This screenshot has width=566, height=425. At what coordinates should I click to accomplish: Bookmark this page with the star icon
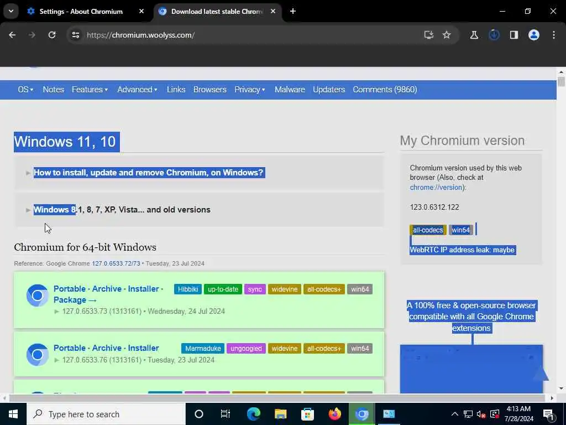tap(447, 35)
